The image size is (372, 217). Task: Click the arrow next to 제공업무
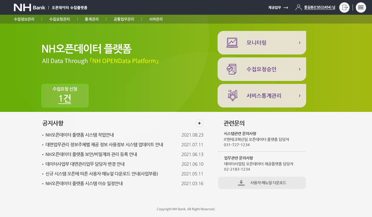click(x=286, y=8)
